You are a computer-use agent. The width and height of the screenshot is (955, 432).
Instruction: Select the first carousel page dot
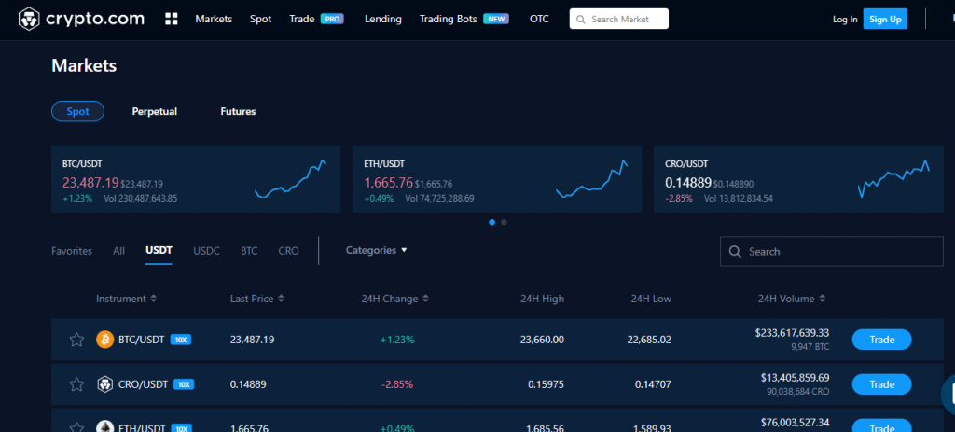[492, 222]
